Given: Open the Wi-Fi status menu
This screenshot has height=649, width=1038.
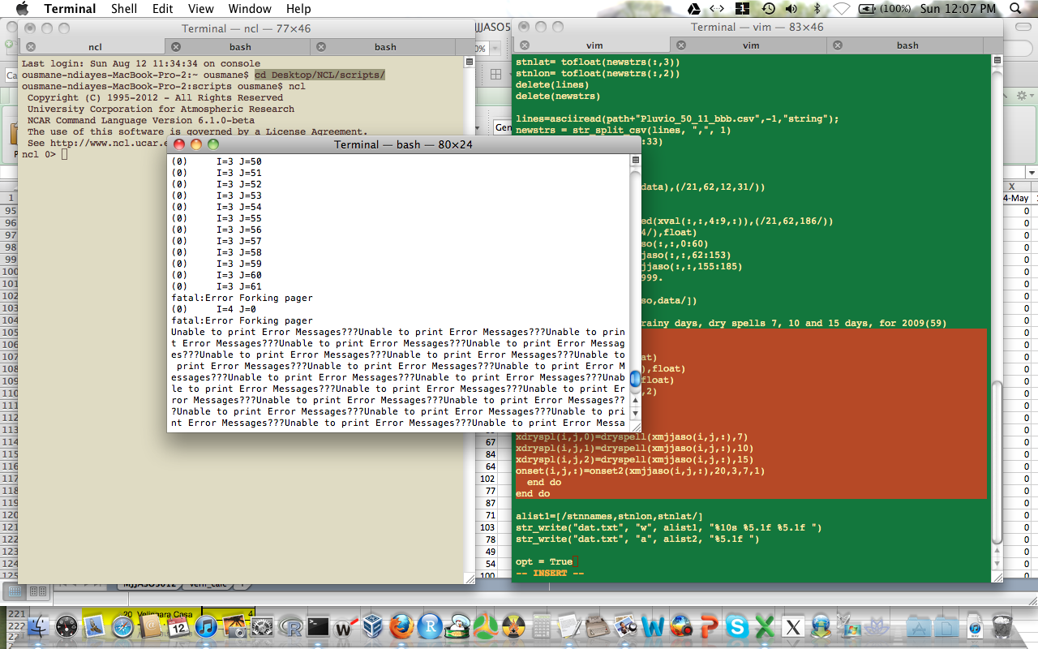Looking at the screenshot, I should (x=842, y=9).
